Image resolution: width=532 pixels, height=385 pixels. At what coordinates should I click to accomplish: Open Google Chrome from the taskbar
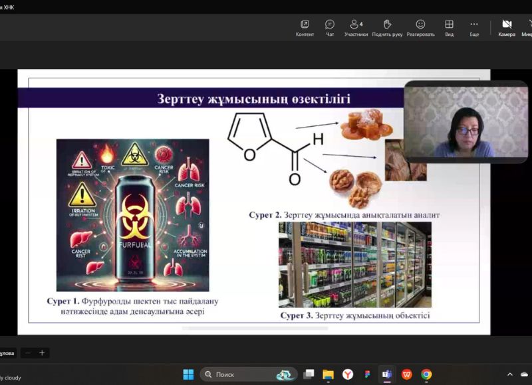(426, 374)
